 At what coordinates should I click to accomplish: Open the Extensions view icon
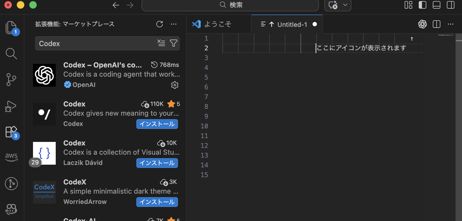click(x=11, y=132)
